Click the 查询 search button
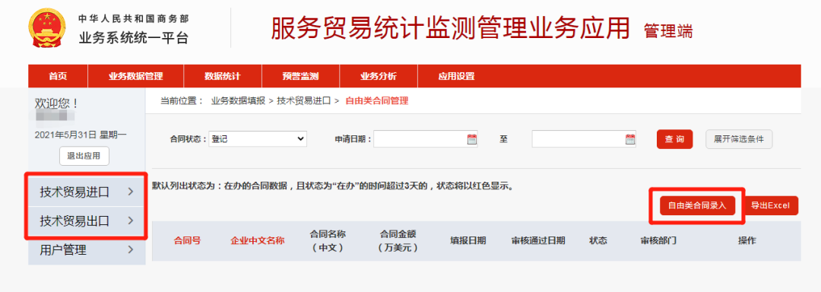 pyautogui.click(x=675, y=139)
